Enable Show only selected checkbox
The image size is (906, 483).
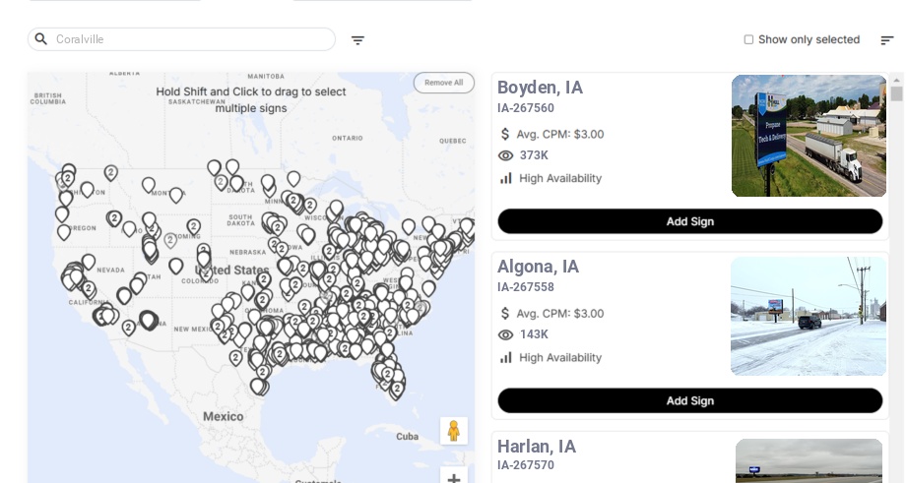(748, 39)
